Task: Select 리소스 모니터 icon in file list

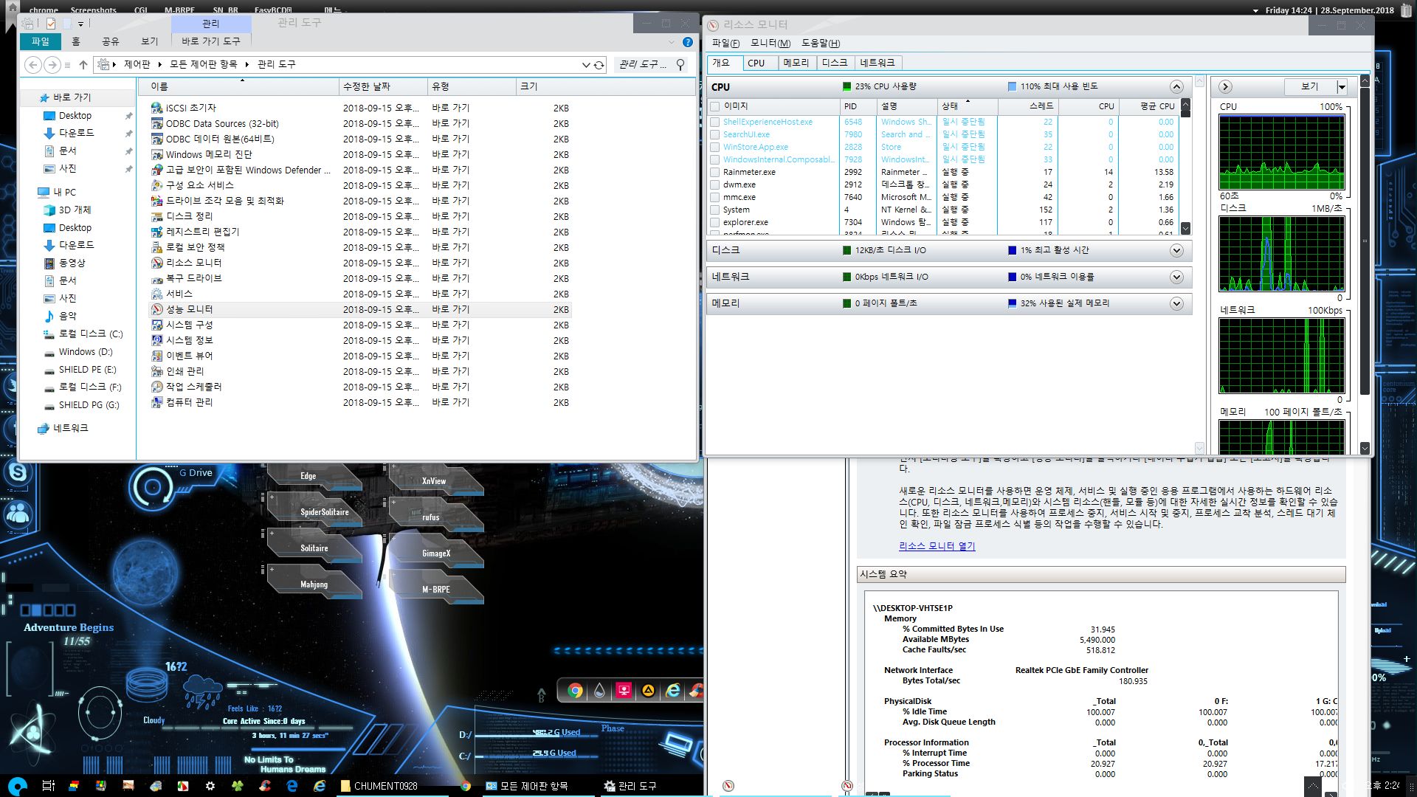Action: 156,263
